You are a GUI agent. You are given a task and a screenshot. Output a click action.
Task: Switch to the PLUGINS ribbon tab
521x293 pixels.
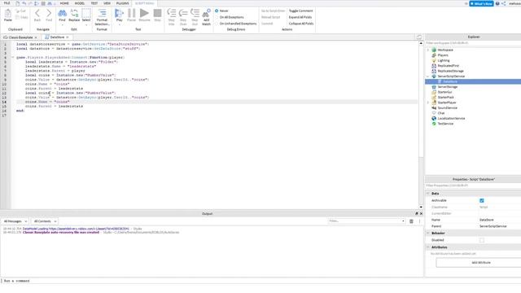tap(122, 3)
